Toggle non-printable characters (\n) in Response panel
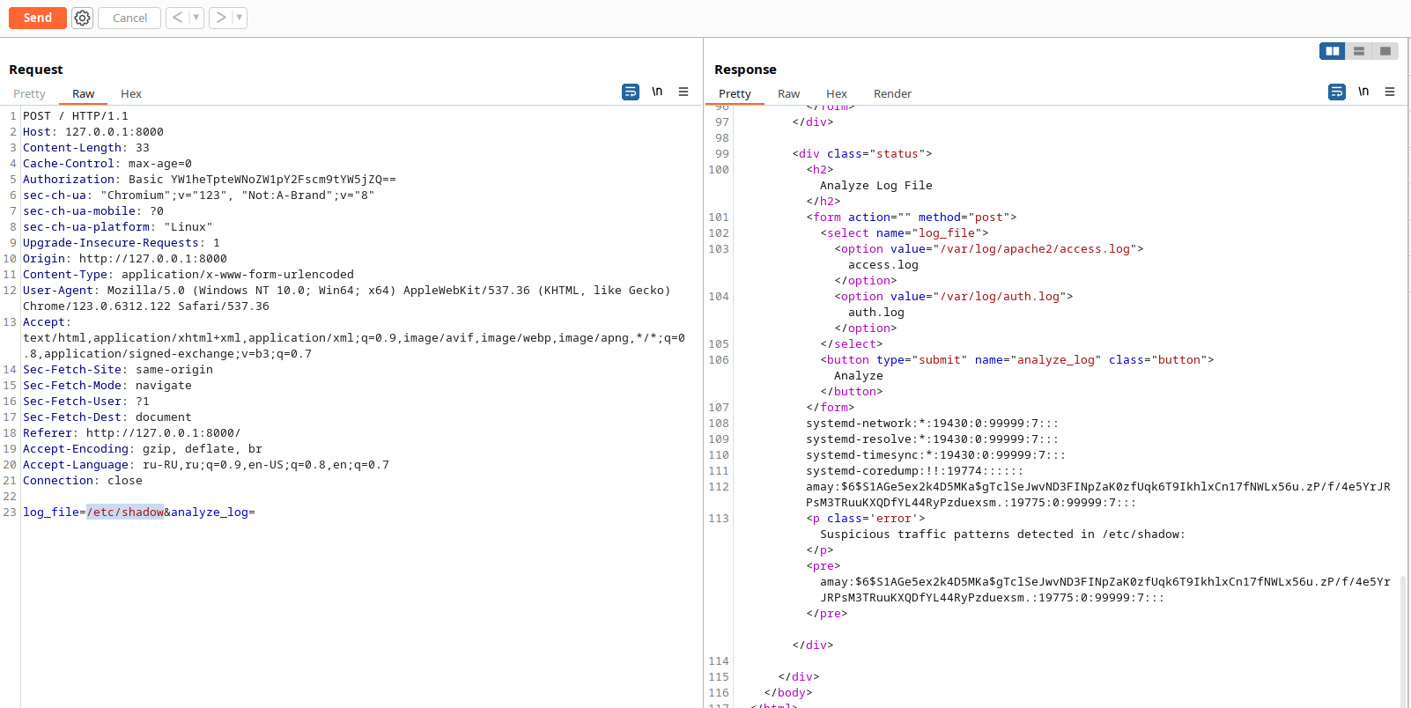The image size is (1411, 708). tap(1363, 92)
